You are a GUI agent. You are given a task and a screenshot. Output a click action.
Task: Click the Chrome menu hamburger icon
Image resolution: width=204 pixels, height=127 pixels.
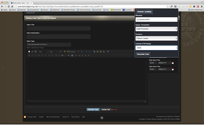201,6
